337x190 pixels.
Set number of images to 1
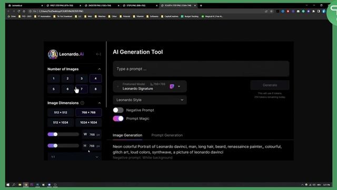click(54, 79)
